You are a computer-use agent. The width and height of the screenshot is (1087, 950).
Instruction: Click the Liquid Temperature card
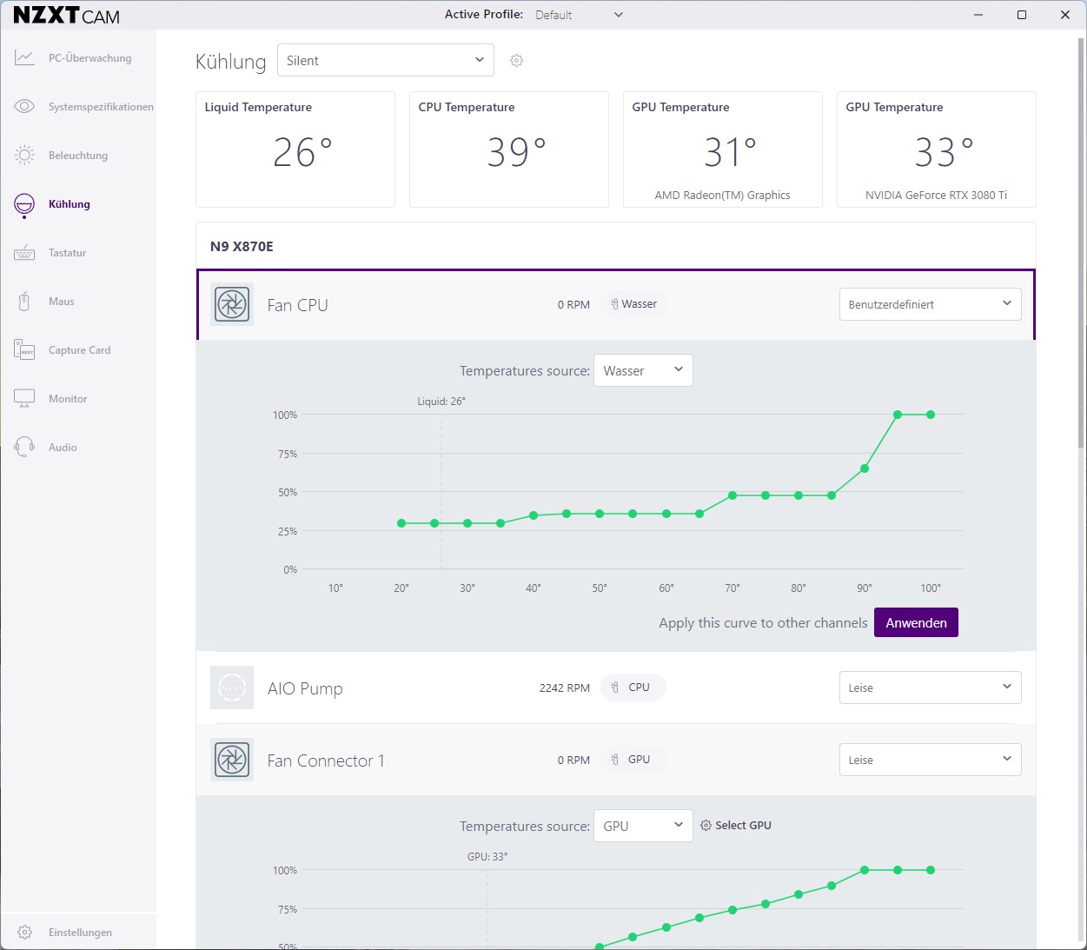(295, 149)
